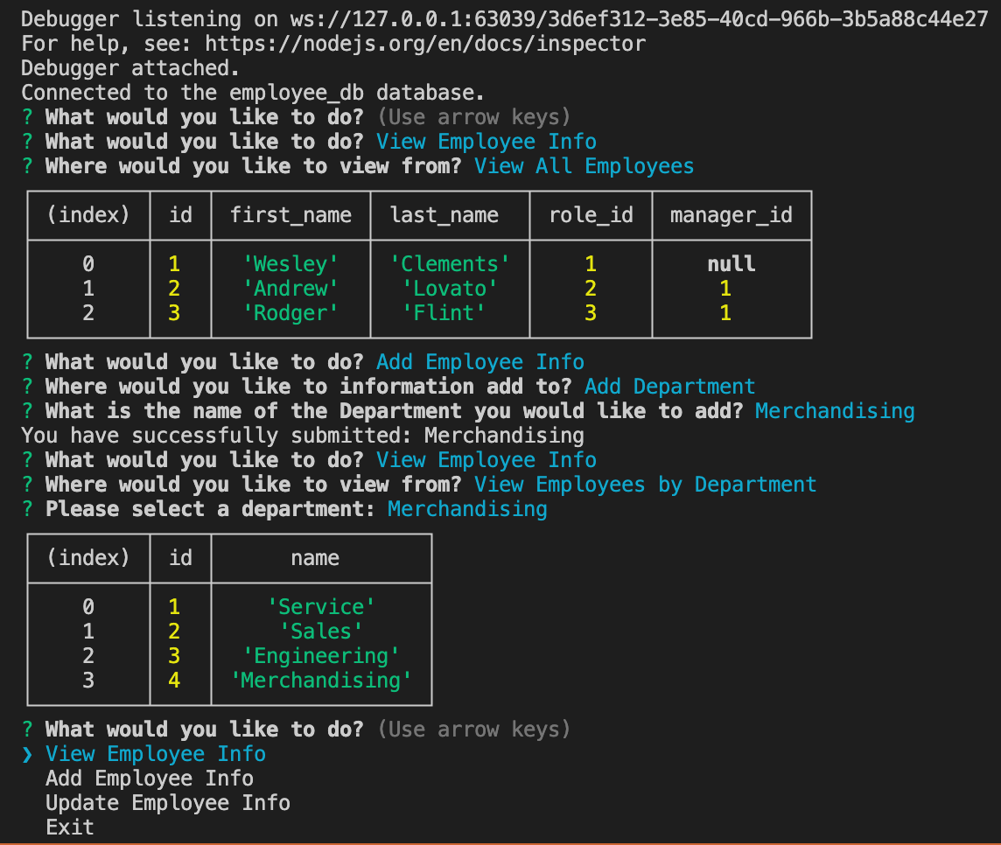Click department id value 4
The width and height of the screenshot is (1001, 845).
pyautogui.click(x=173, y=681)
